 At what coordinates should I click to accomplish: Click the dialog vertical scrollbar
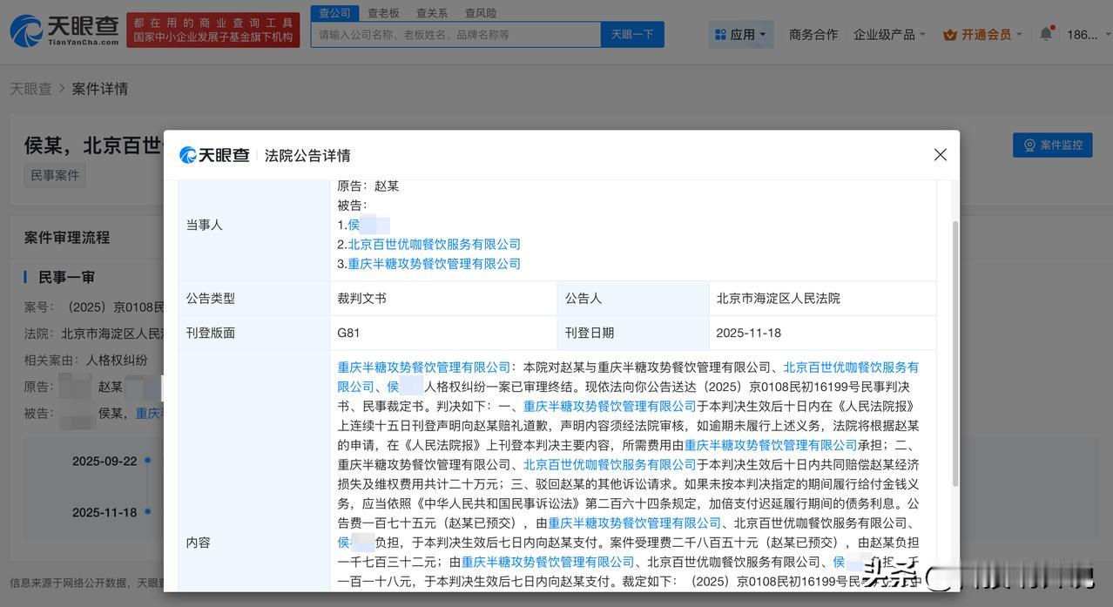tap(954, 348)
